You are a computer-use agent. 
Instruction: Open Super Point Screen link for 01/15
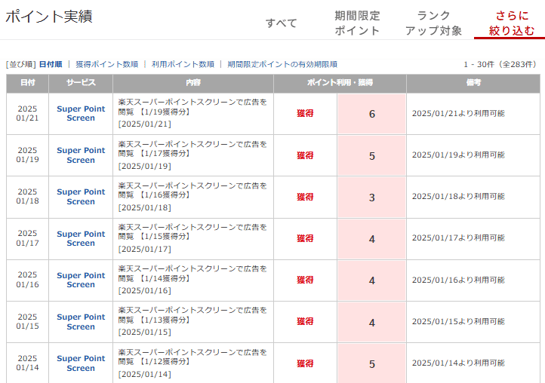pos(81,322)
